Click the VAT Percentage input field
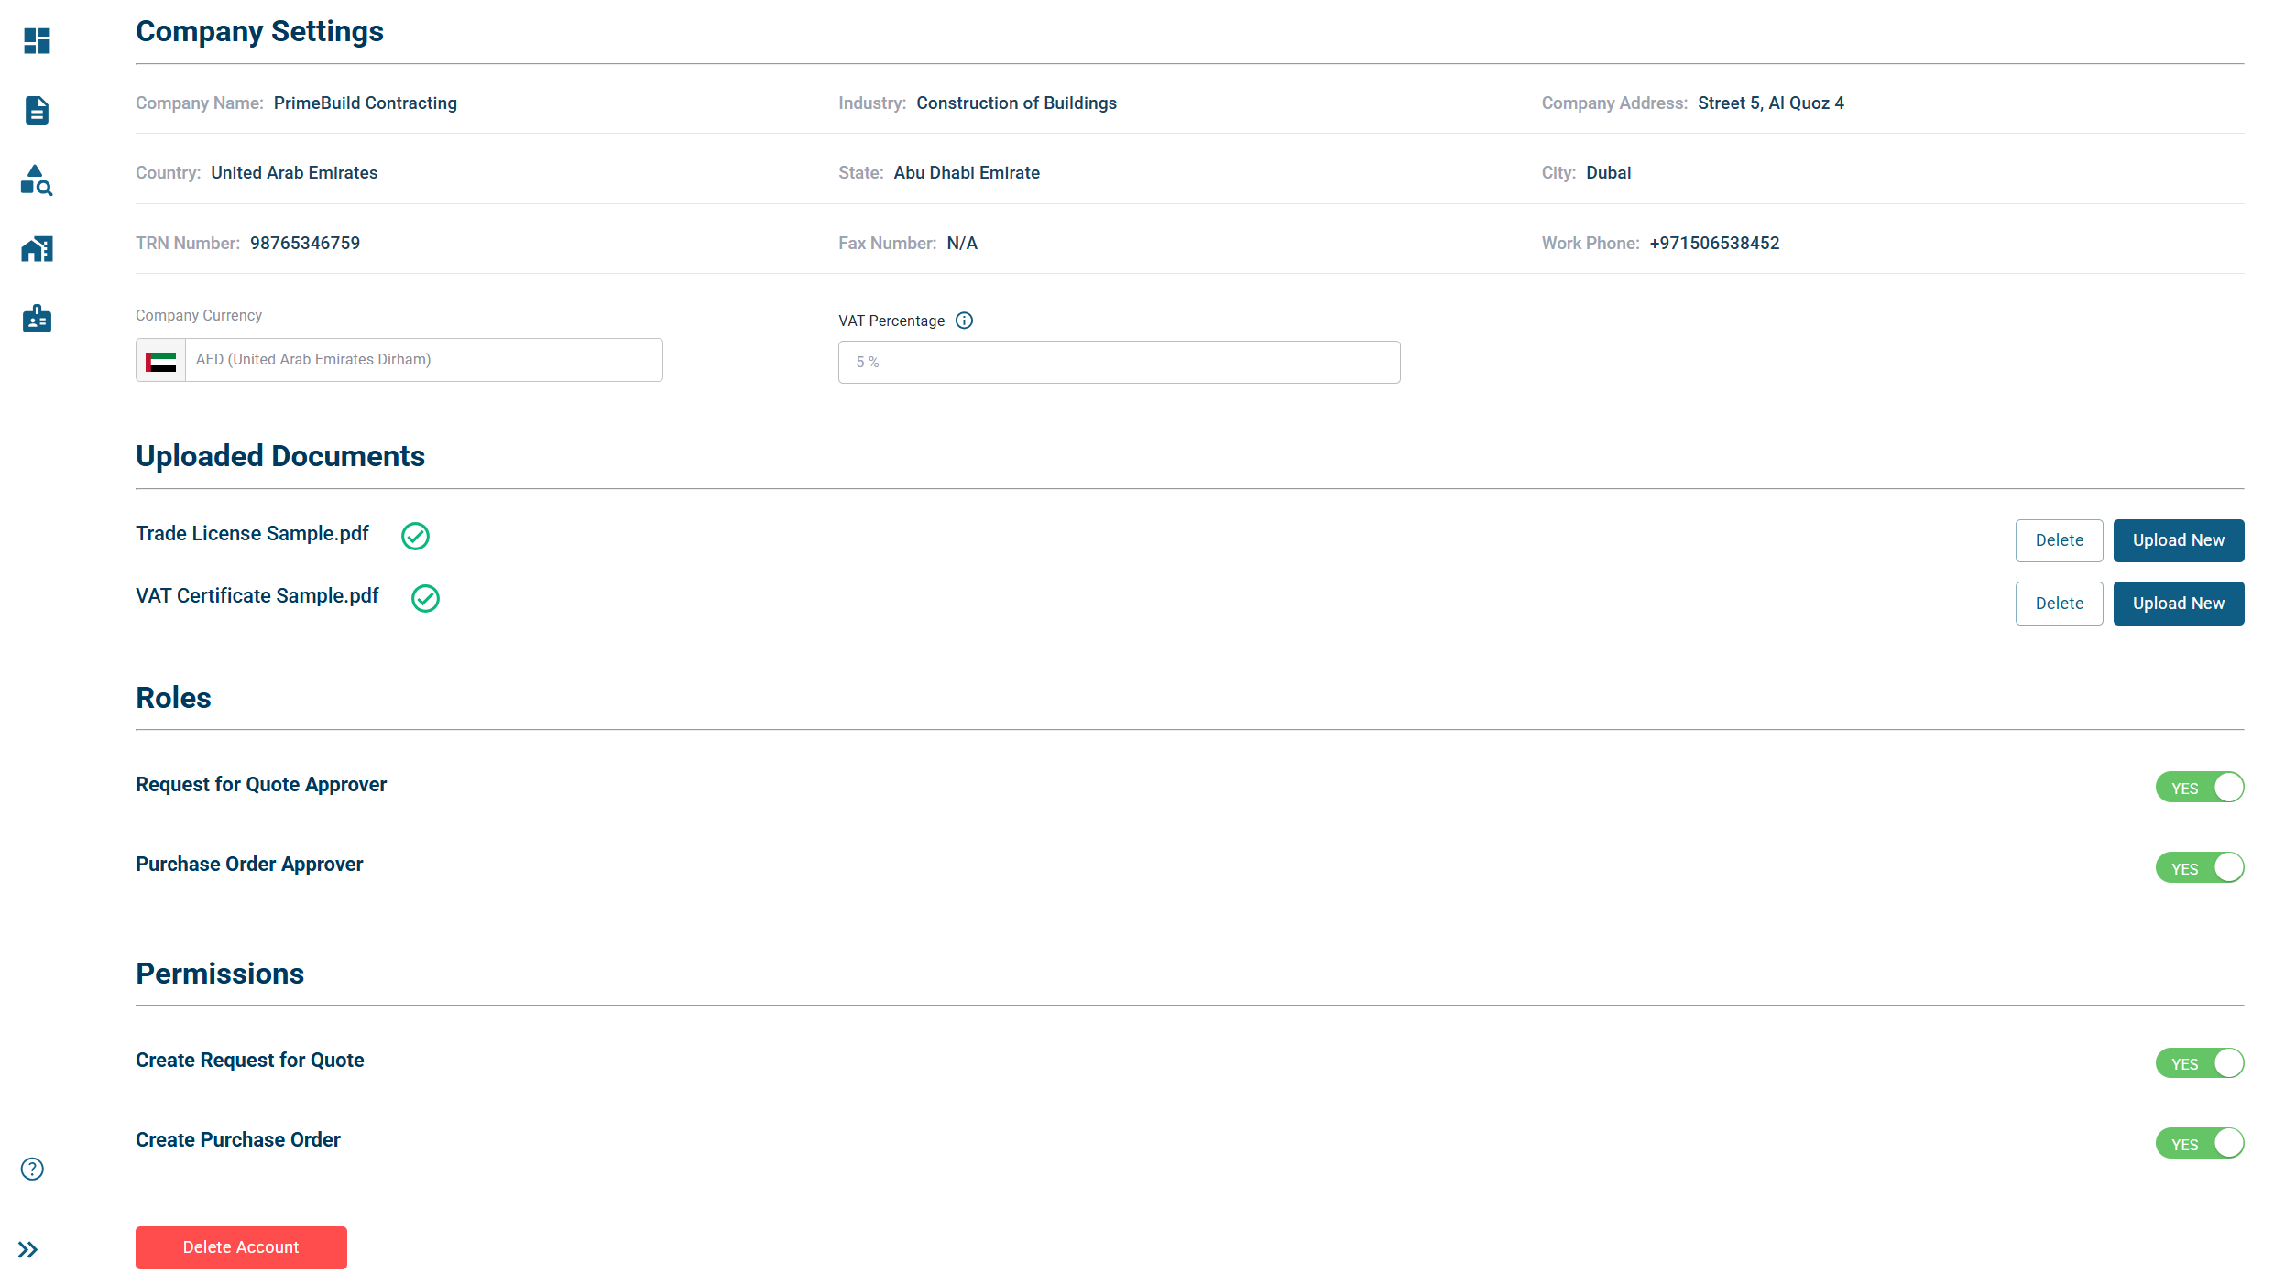Viewport: 2274px width, 1273px height. 1118,362
